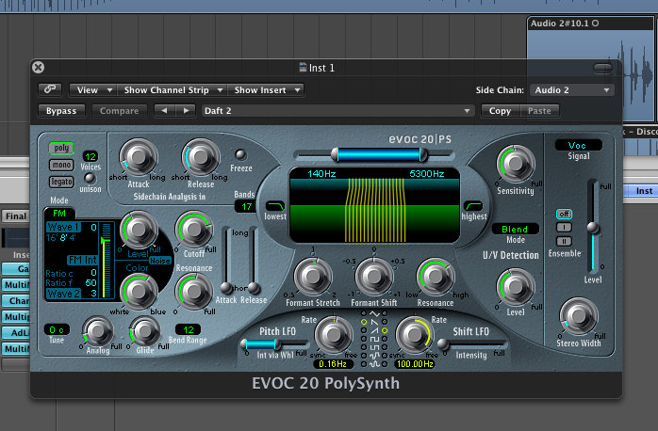Toggle the Freeze button

[240, 154]
